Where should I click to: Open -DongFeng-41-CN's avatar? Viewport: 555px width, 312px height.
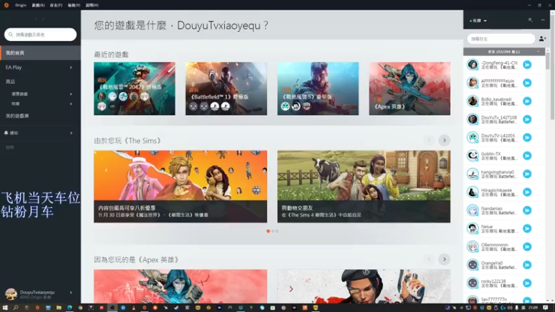(472, 64)
